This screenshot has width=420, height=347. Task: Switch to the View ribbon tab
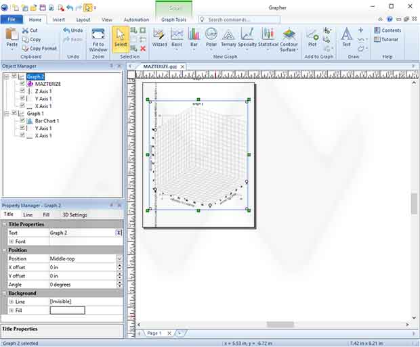click(x=107, y=20)
